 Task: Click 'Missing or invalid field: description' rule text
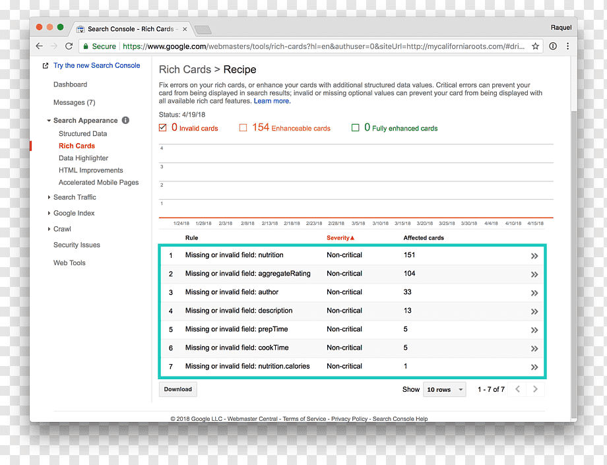pyautogui.click(x=239, y=311)
